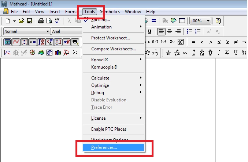Screen dimensions: 248x162
Task: Toggle right text alignment
Action: coord(178,31)
